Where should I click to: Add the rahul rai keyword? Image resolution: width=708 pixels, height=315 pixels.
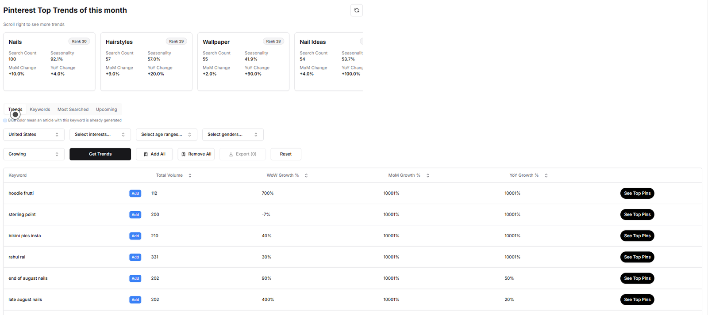coord(135,257)
